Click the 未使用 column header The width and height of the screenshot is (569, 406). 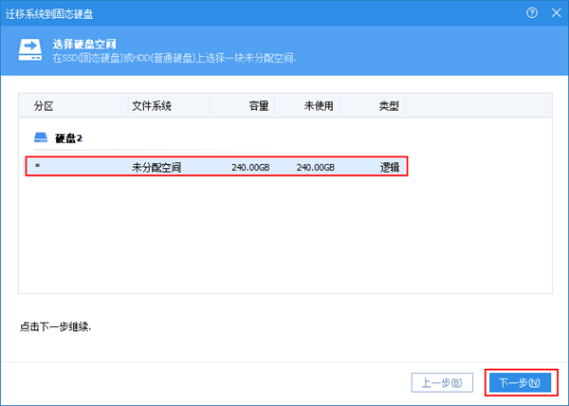318,105
